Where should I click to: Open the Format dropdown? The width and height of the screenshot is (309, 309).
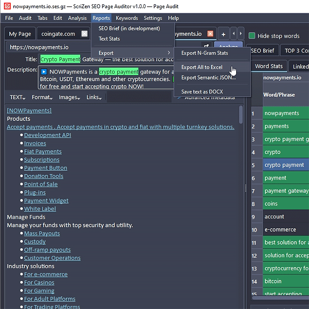(42, 97)
